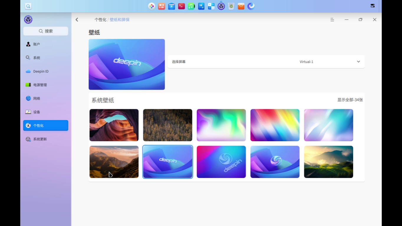Open the 系统 settings section
The height and width of the screenshot is (226, 402).
[x=46, y=58]
